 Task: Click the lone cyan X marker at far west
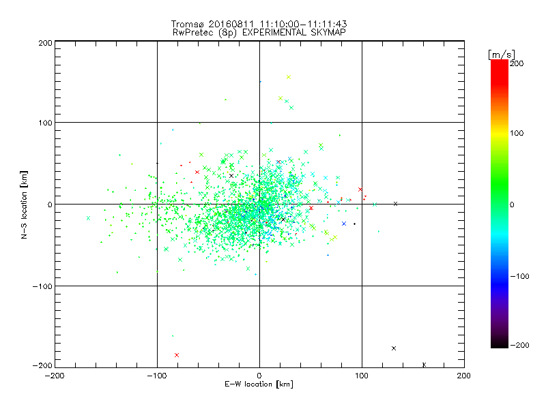[x=88, y=218]
